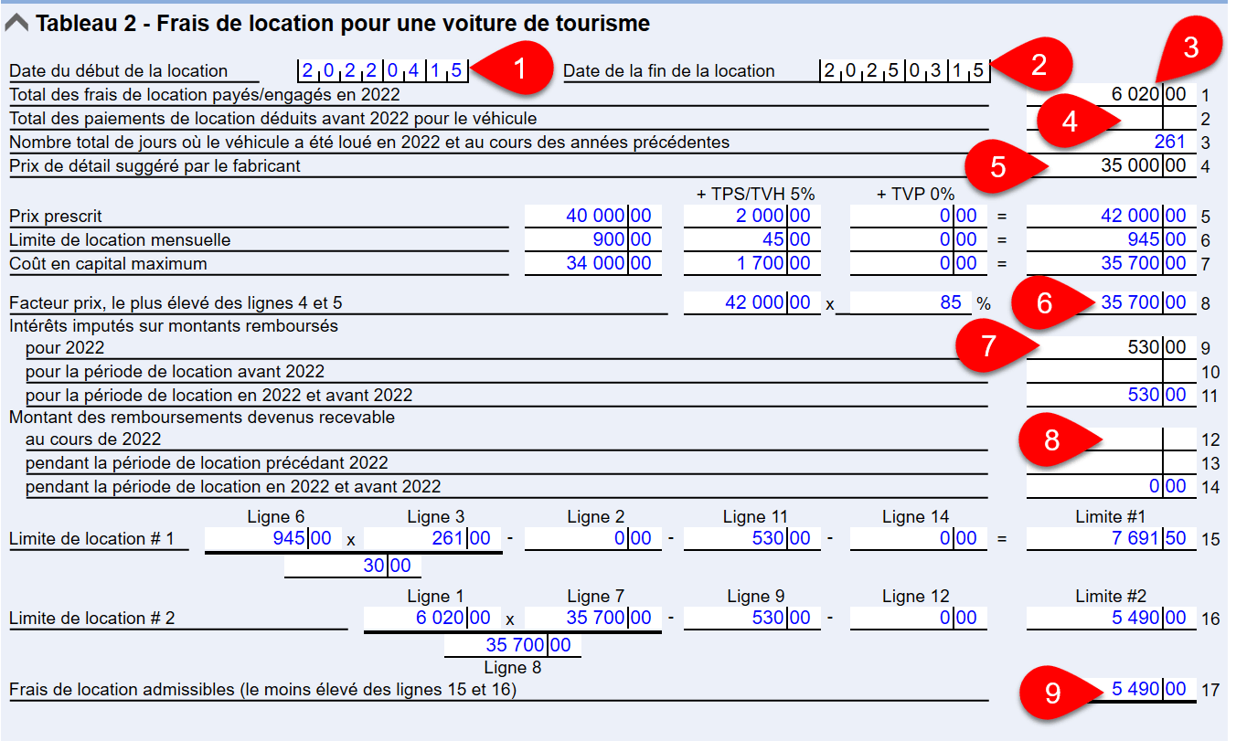Click Ligne 1 value 6 020 in limit #2
1236x741 pixels.
[432, 619]
